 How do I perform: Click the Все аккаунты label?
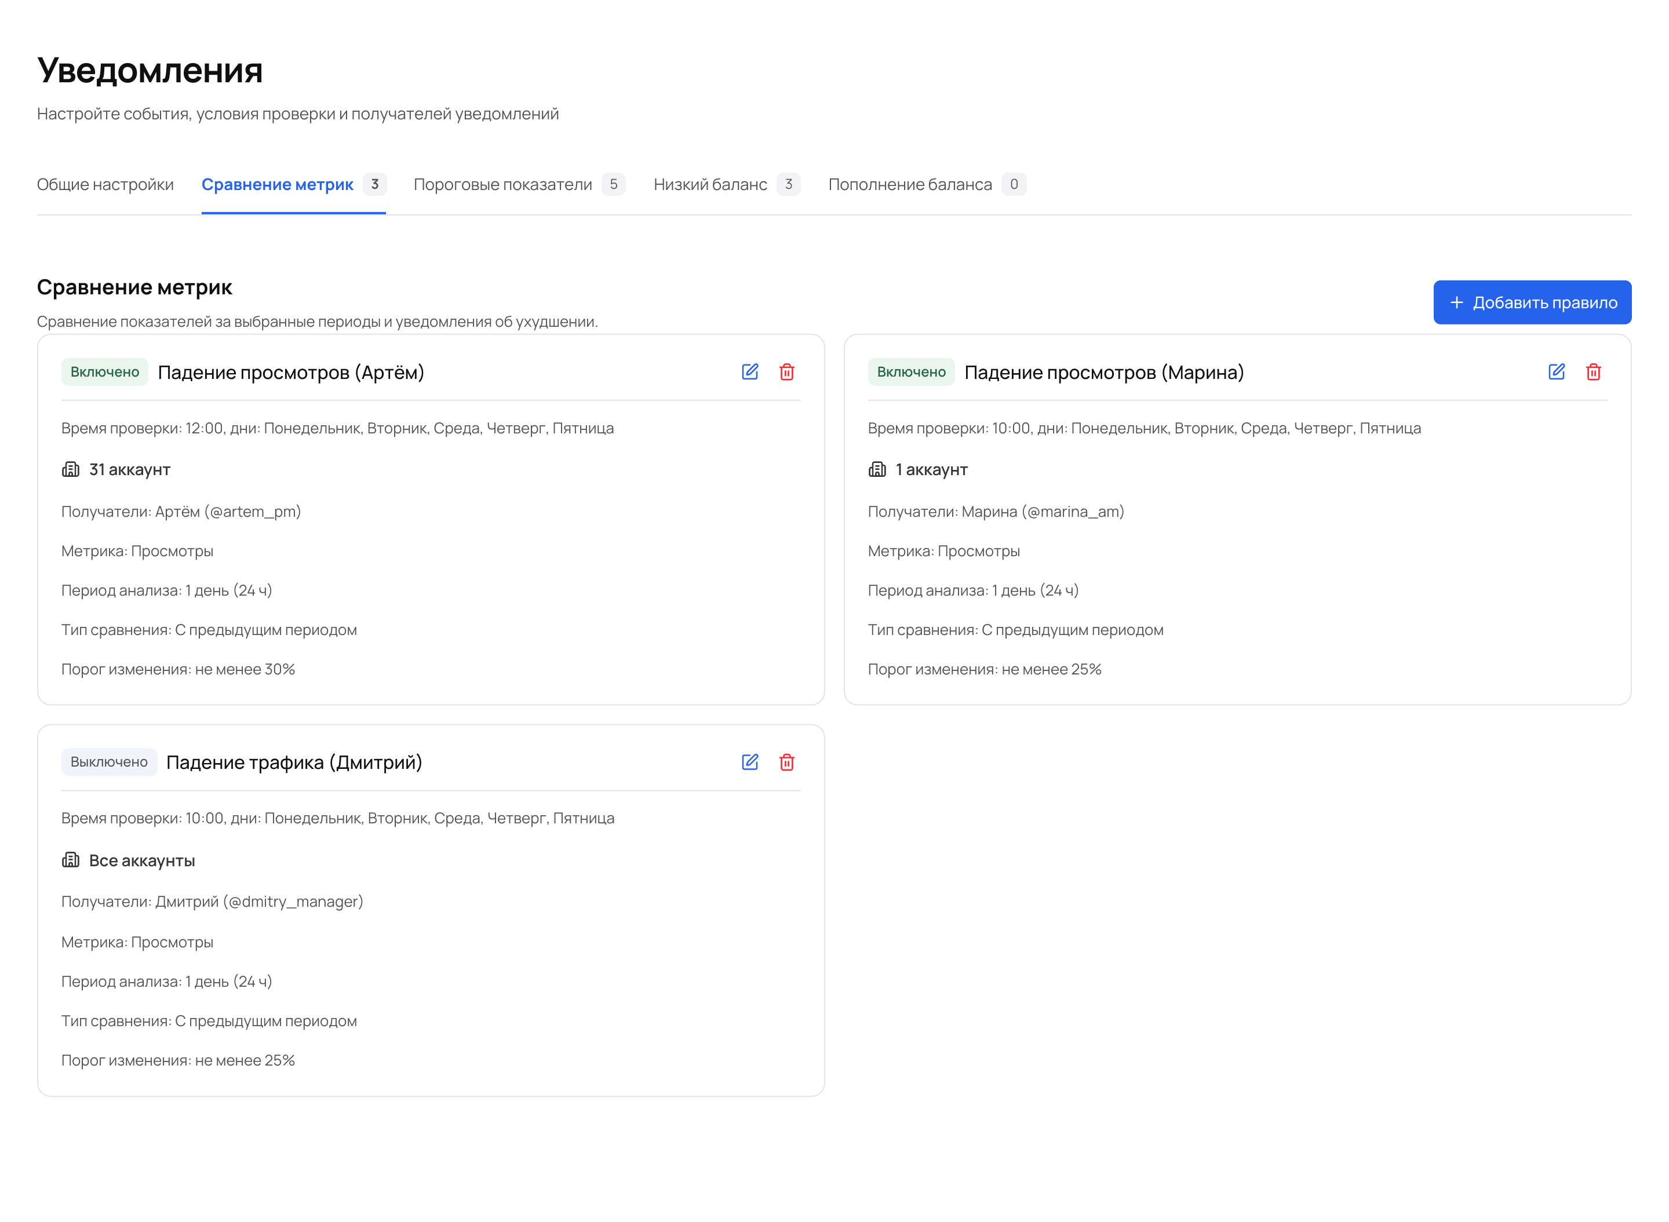pos(142,860)
